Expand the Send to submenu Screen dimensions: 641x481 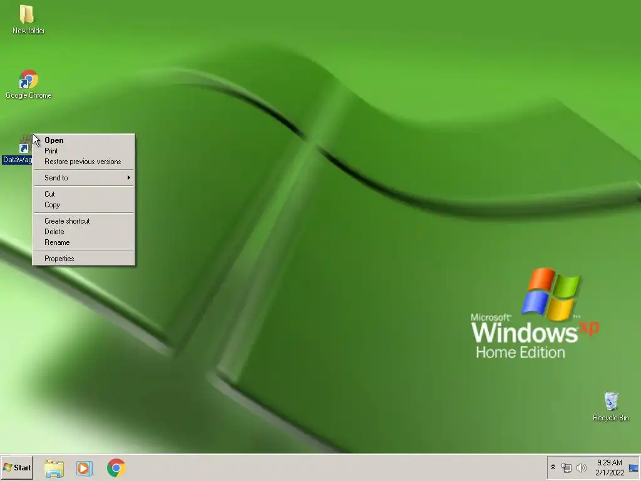(84, 178)
